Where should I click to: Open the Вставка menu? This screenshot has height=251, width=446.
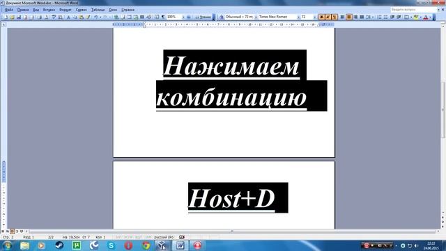click(x=49, y=10)
